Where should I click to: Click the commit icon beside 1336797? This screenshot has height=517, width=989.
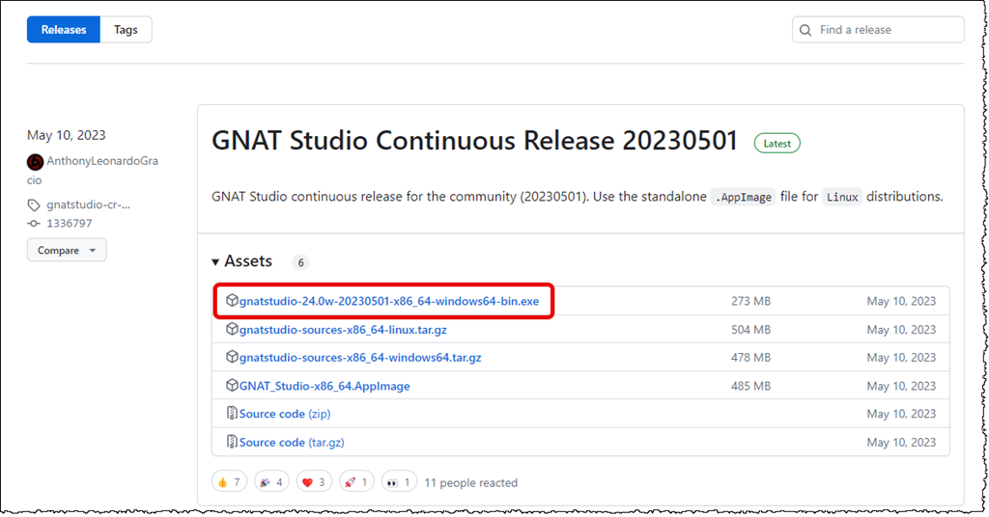(x=34, y=224)
